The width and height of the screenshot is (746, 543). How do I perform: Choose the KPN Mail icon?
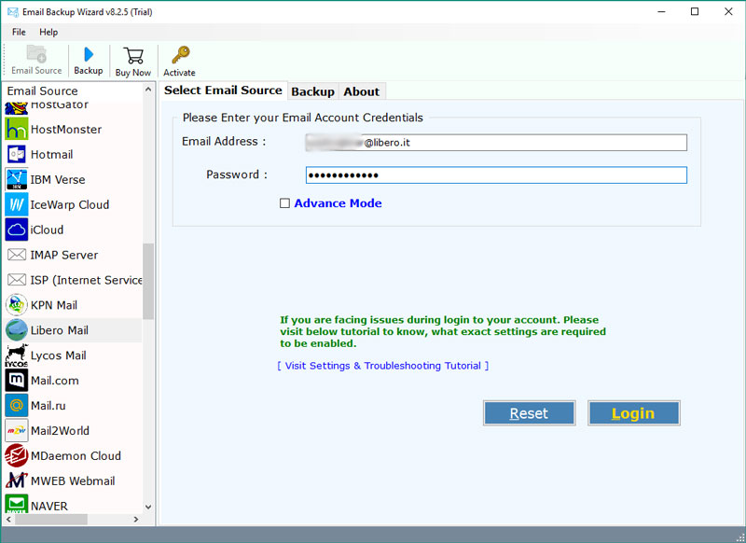tap(17, 305)
